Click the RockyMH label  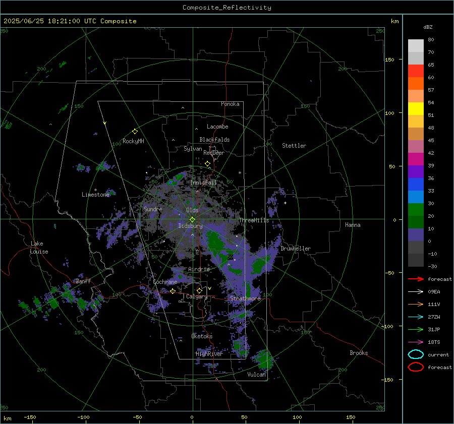tap(133, 141)
